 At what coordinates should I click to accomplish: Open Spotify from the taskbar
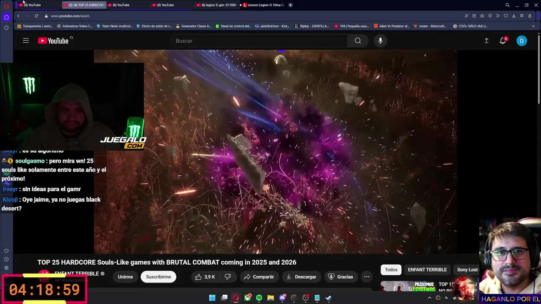(x=259, y=298)
